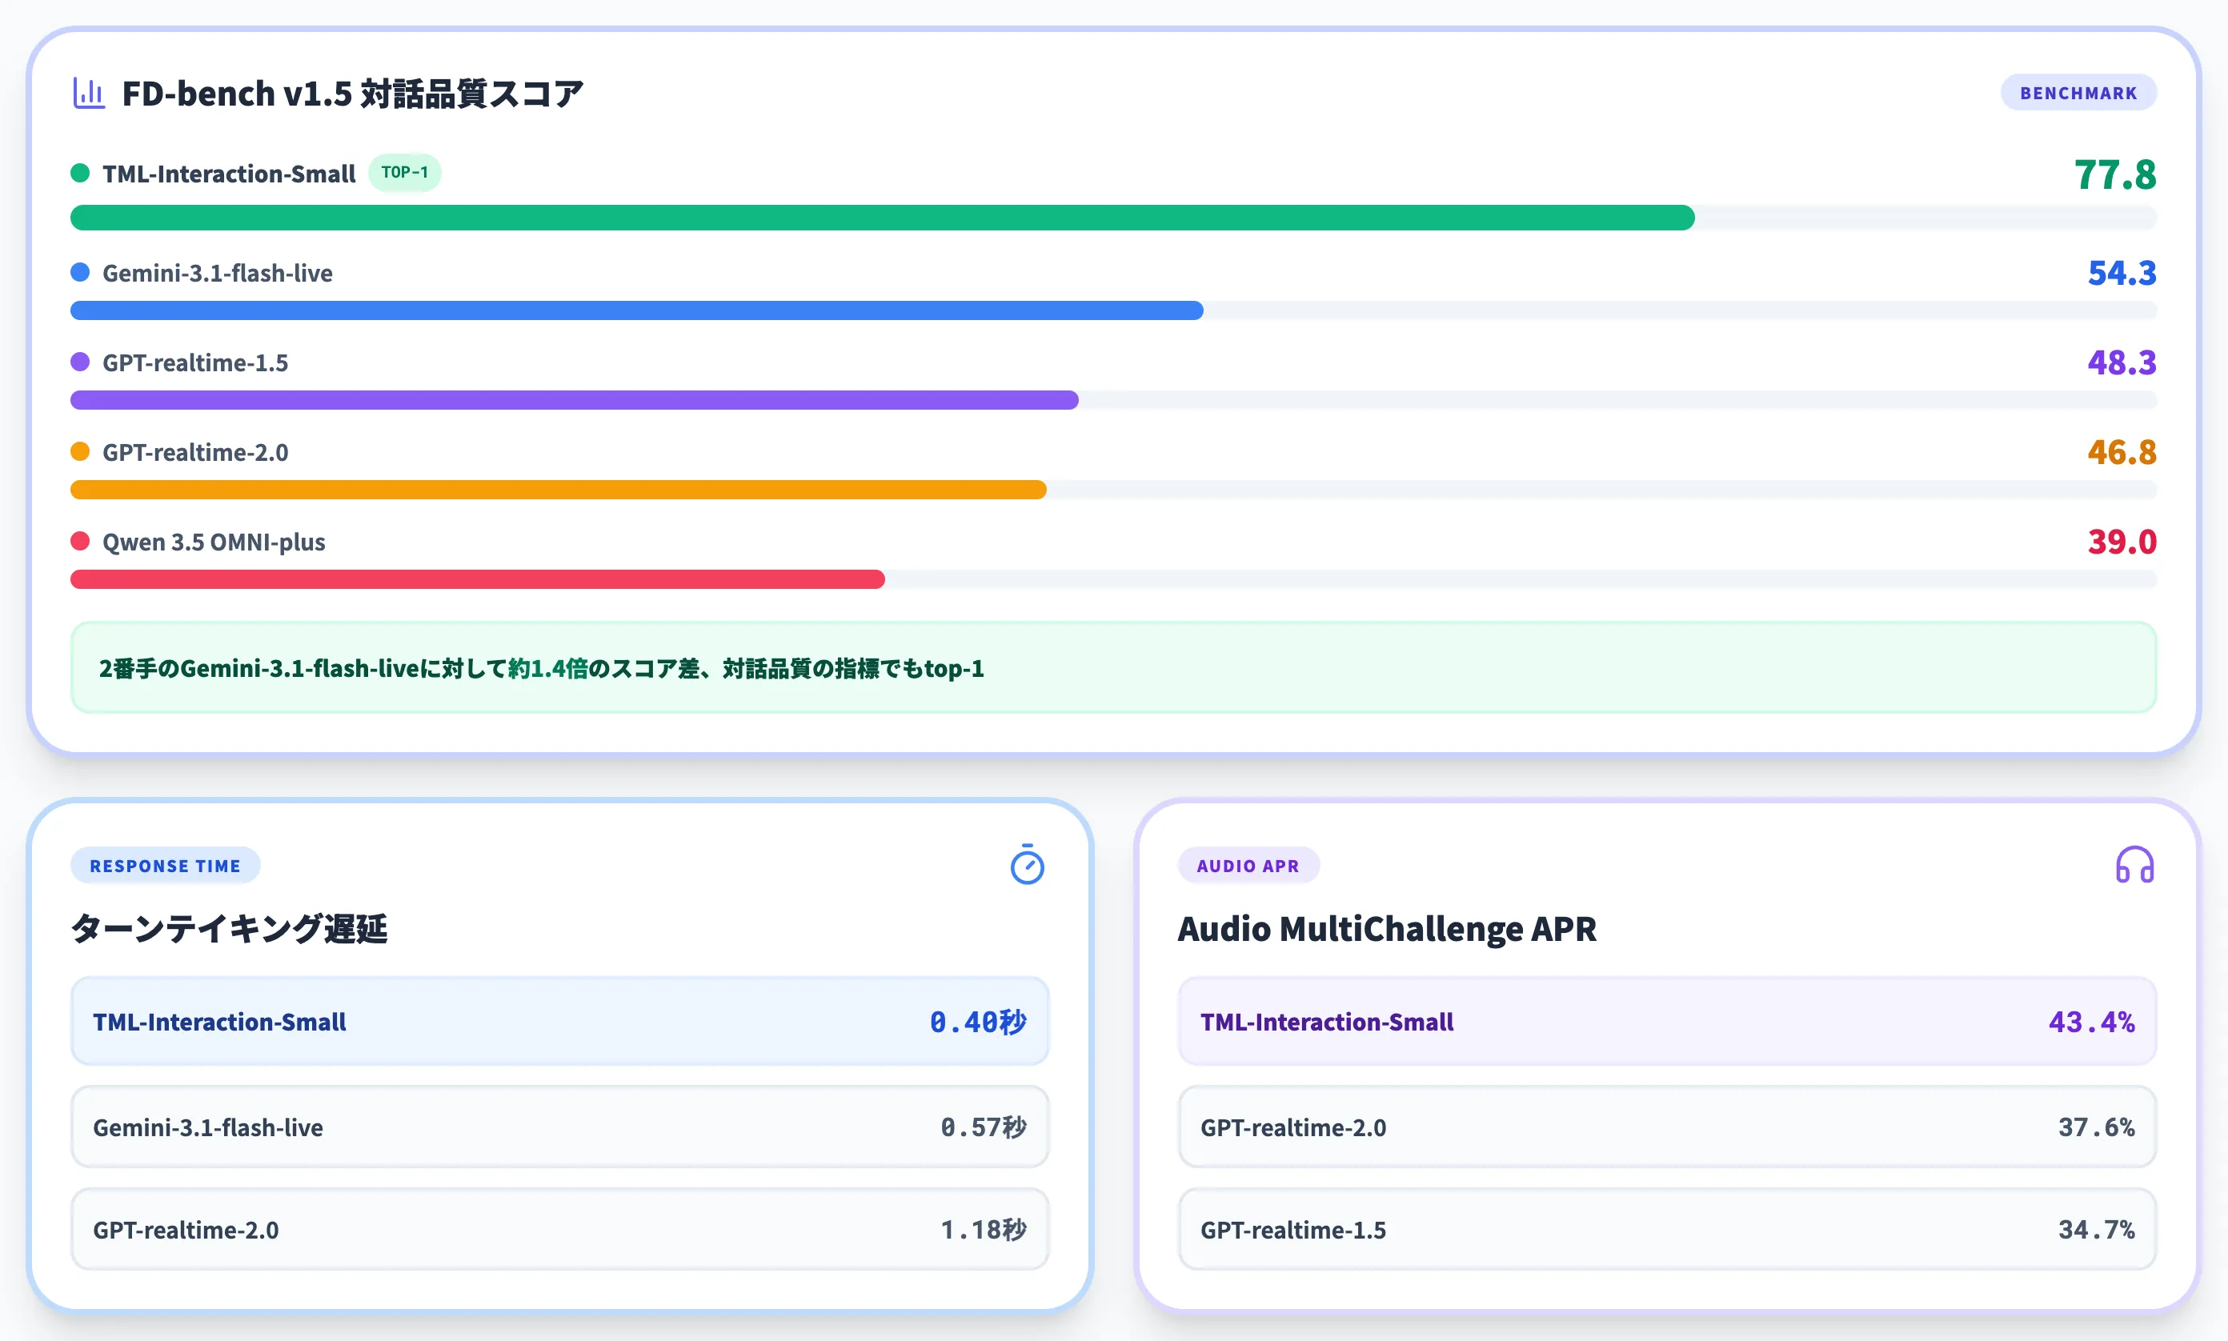Click the FD-bench v1.5 対話品質スコア heading
The image size is (2228, 1341).
click(x=352, y=93)
